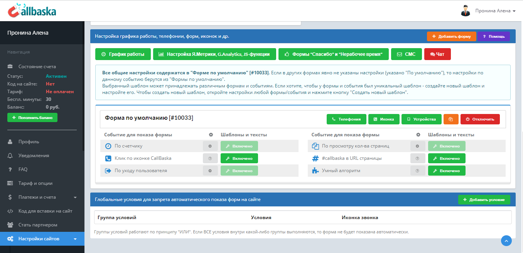The height and width of the screenshot is (253, 523).
Task: Open FAQ in the sidebar
Action: [42, 169]
